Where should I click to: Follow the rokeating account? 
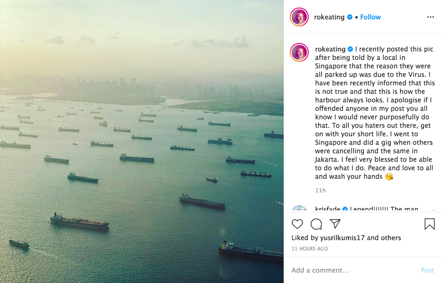(370, 17)
